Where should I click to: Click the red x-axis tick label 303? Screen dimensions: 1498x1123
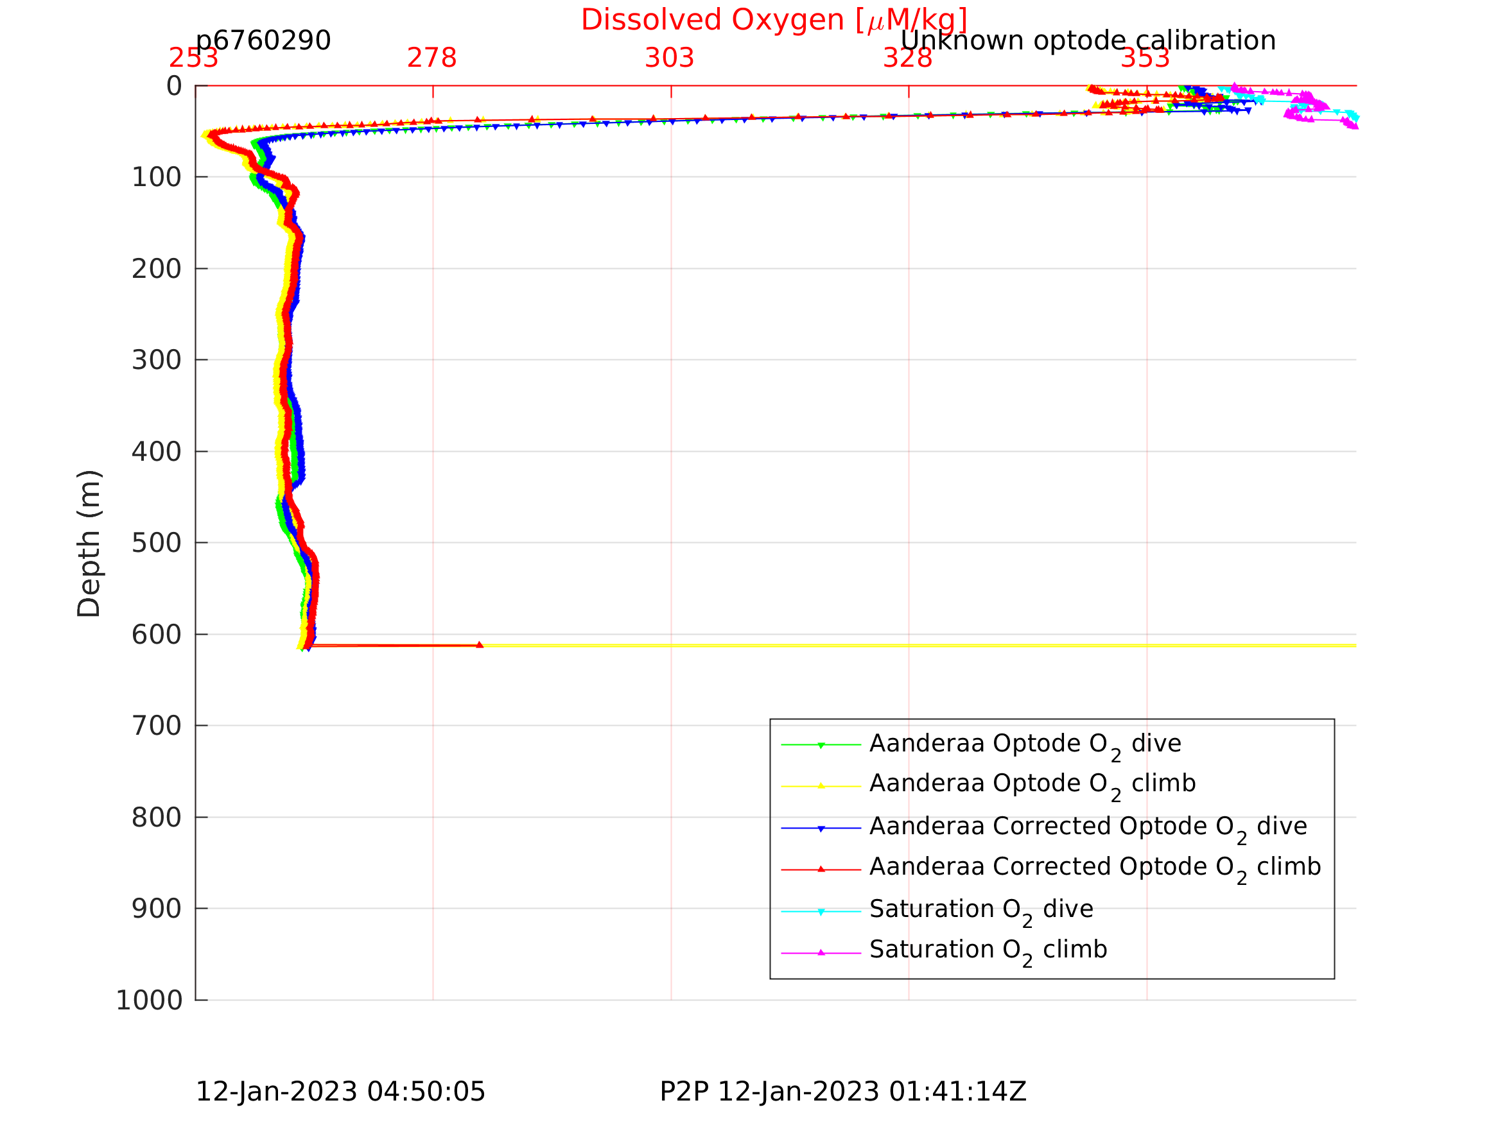pos(670,58)
